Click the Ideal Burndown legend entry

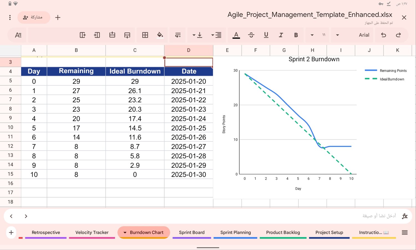coord(385,79)
